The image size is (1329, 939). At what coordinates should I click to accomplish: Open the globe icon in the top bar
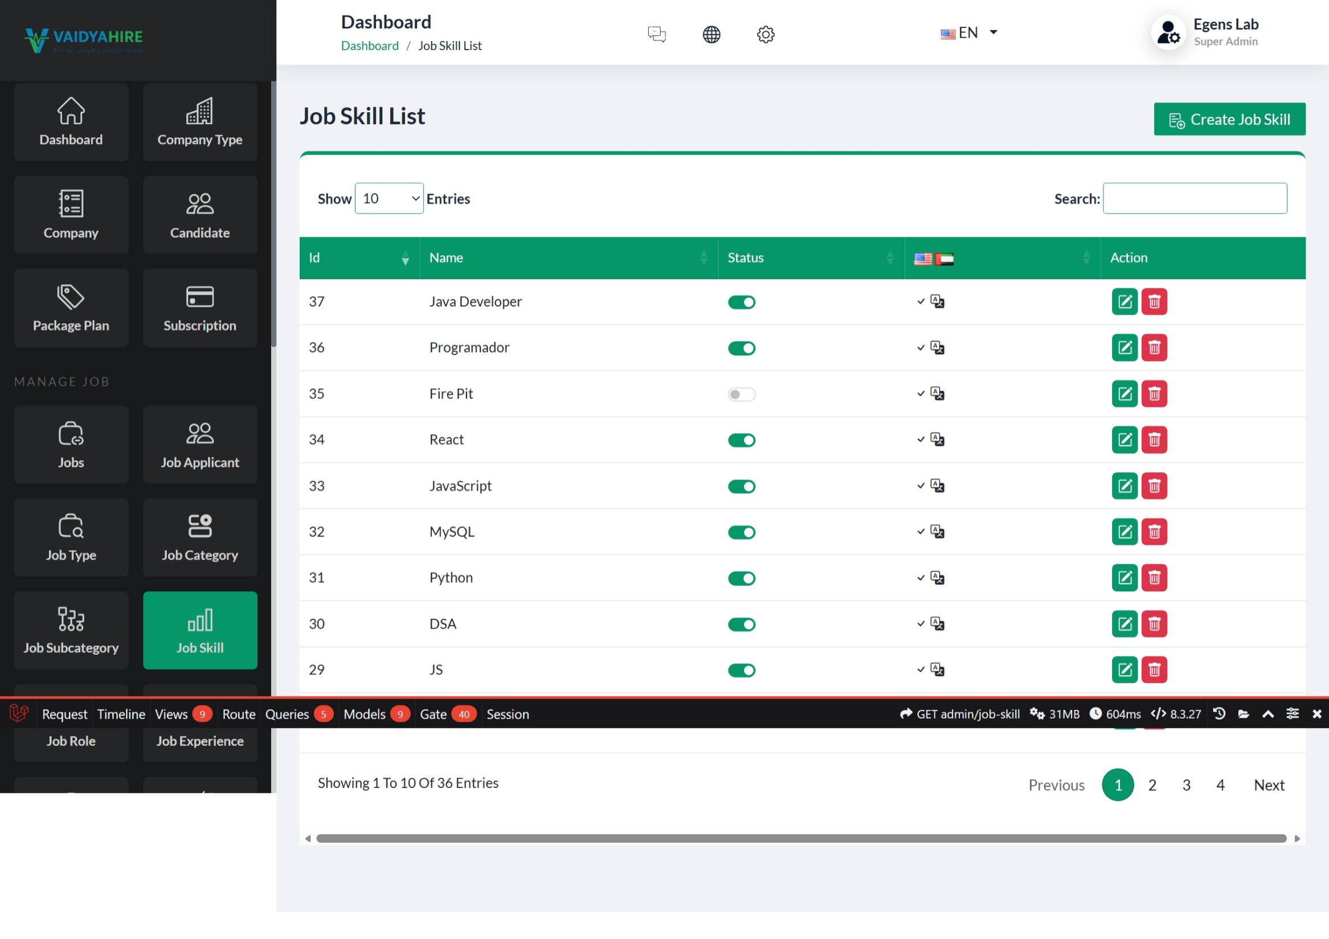point(711,34)
